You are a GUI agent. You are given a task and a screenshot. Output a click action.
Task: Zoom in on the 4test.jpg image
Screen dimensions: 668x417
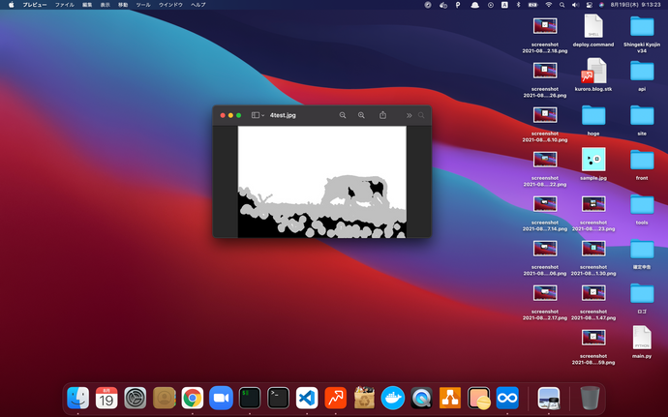pyautogui.click(x=361, y=115)
